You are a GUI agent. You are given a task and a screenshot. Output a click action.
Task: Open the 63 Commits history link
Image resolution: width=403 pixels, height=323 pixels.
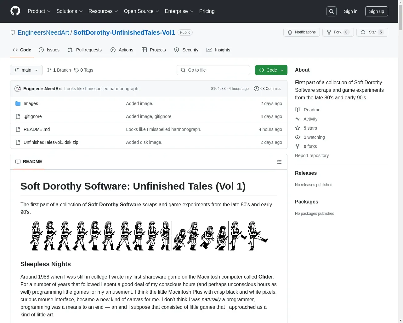(x=267, y=89)
